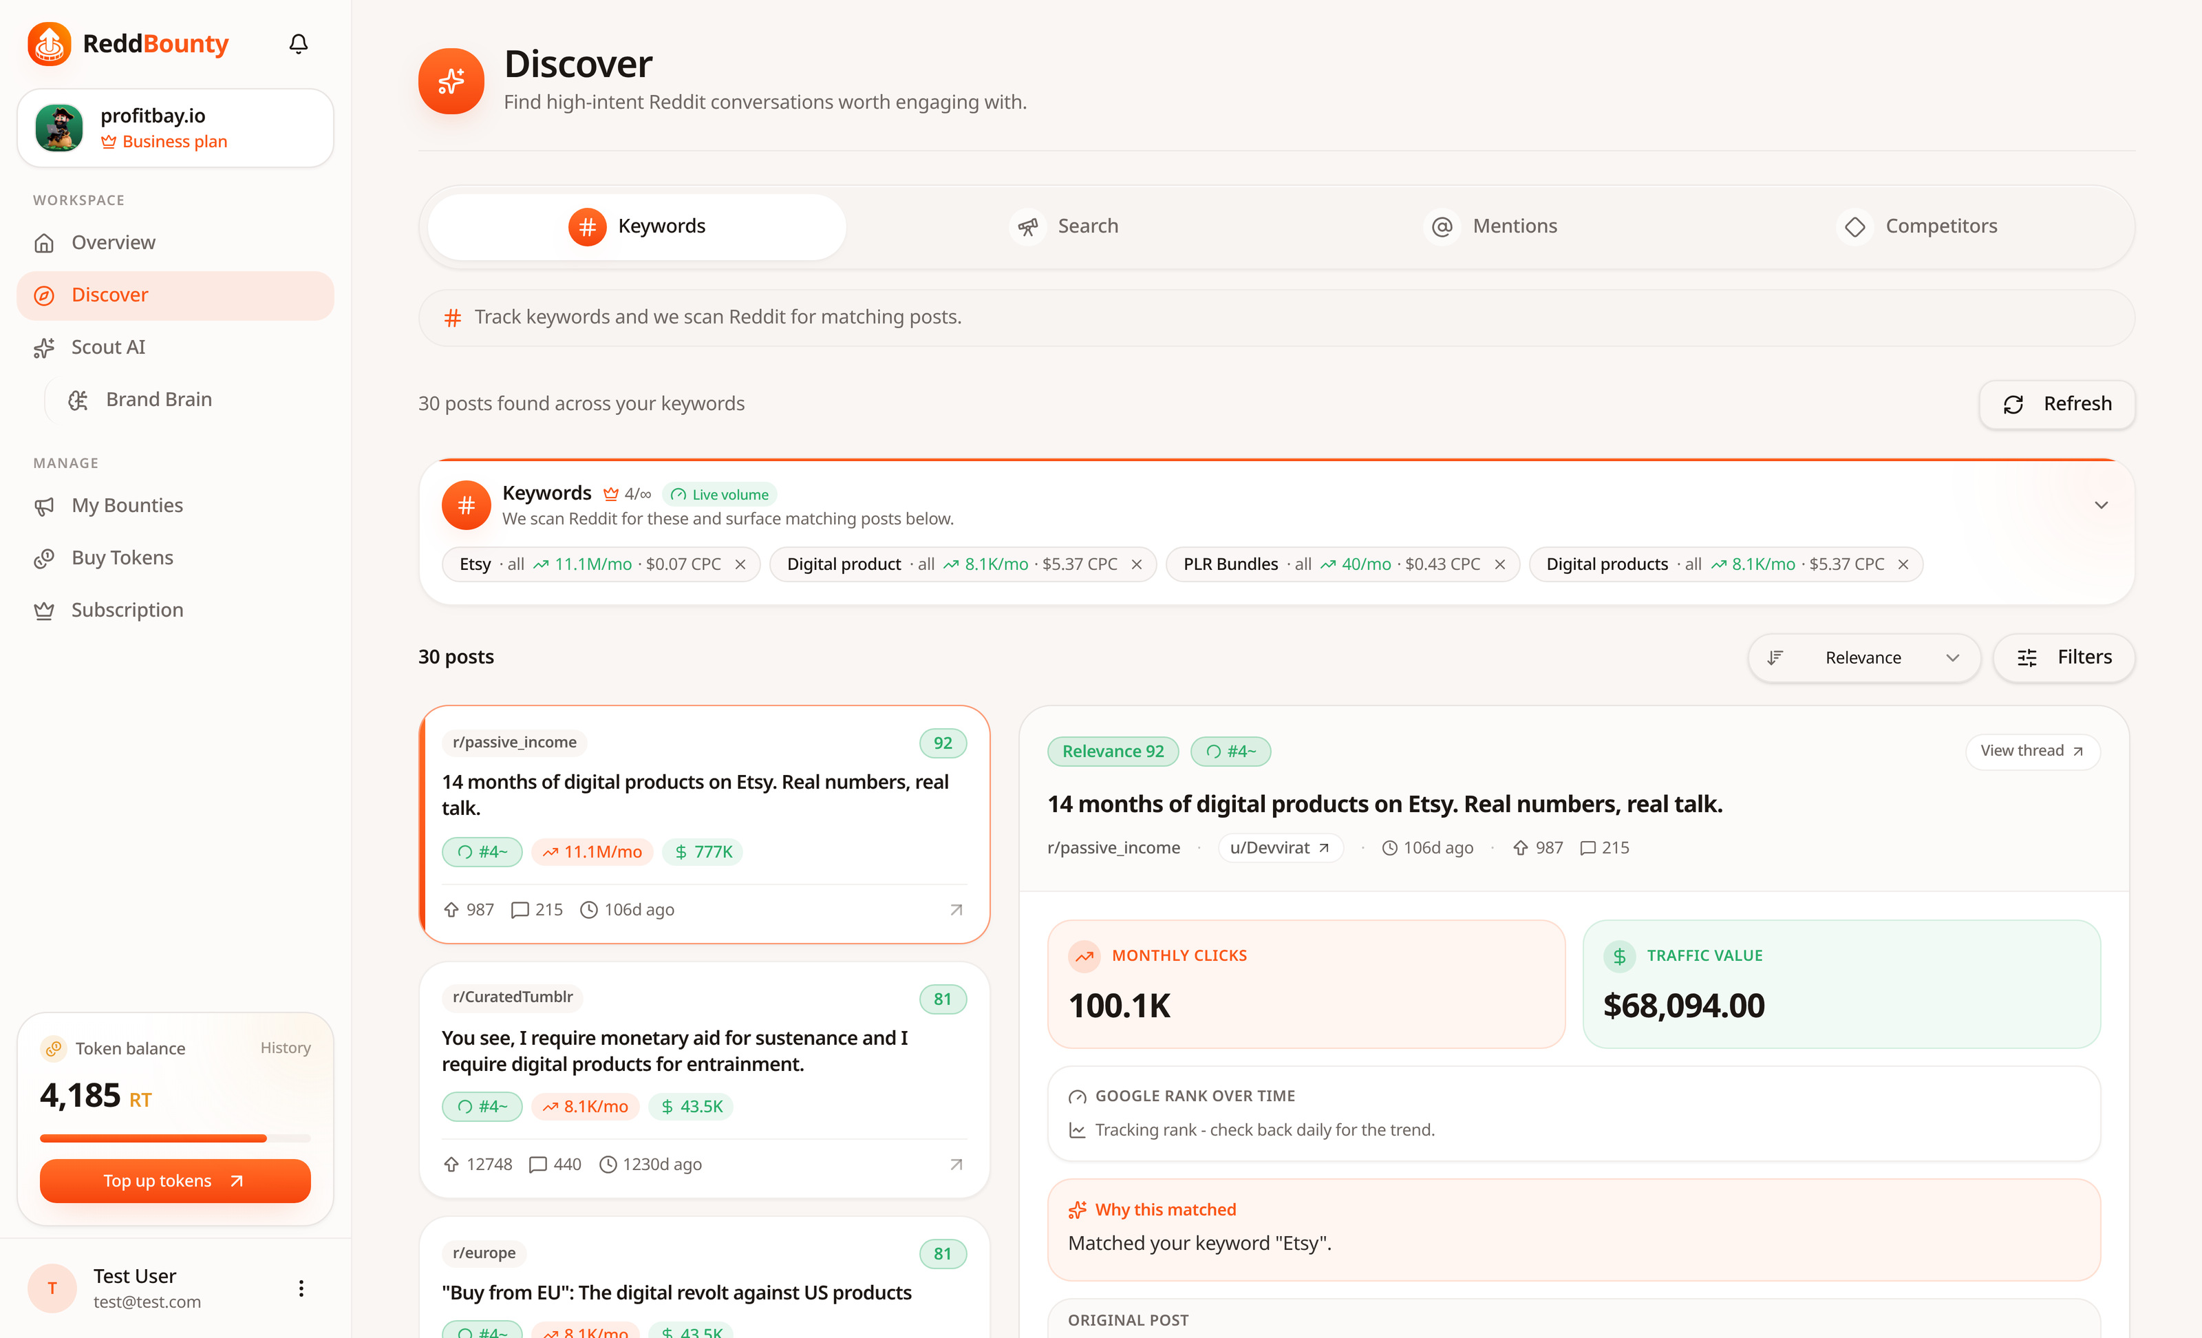Remove the PLR Bundles keyword chip

[x=1499, y=565]
